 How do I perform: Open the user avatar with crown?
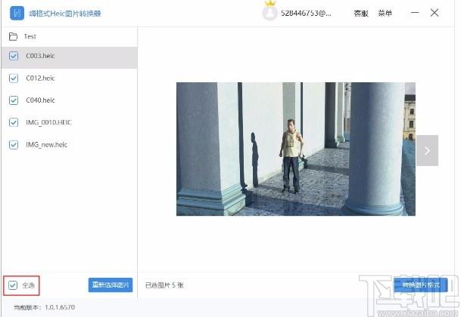coord(269,12)
